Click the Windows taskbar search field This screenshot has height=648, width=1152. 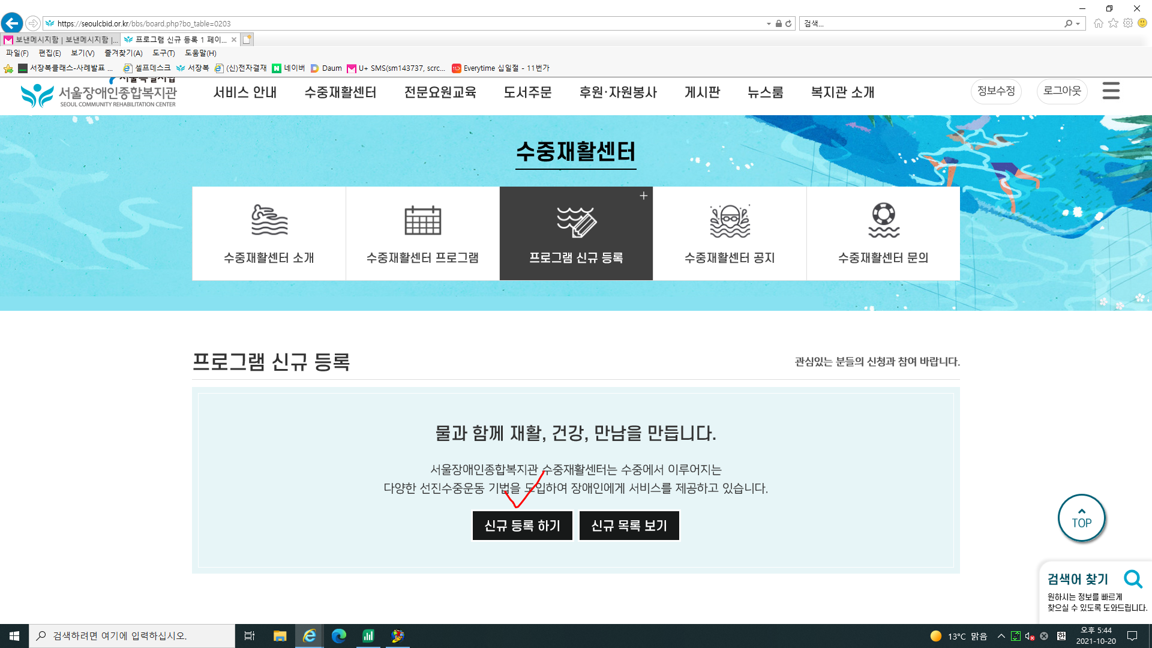click(132, 636)
